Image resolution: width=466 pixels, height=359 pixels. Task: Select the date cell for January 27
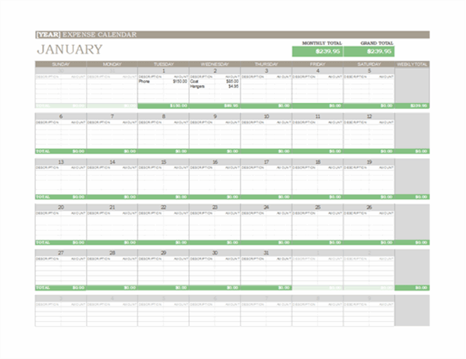(61, 253)
